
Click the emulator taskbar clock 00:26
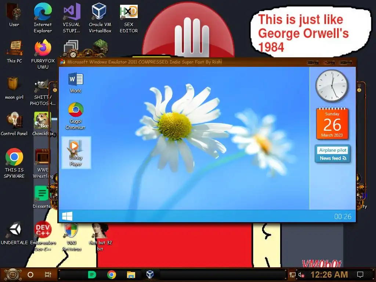343,217
